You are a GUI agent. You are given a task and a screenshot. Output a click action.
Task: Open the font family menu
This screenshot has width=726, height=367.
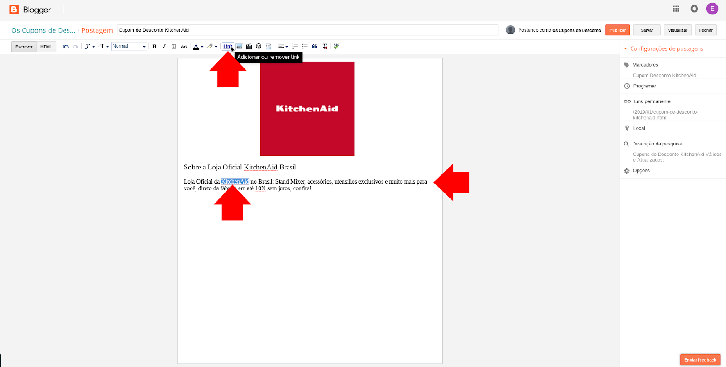[89, 46]
